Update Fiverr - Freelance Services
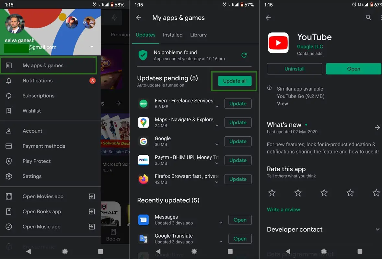382x259 pixels. (x=238, y=104)
